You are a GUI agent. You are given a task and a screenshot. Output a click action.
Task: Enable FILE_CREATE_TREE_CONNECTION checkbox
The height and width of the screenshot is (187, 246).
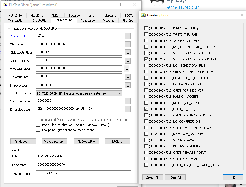146,72
